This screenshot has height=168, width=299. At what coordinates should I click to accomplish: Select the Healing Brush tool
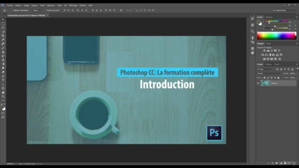(x=3, y=44)
